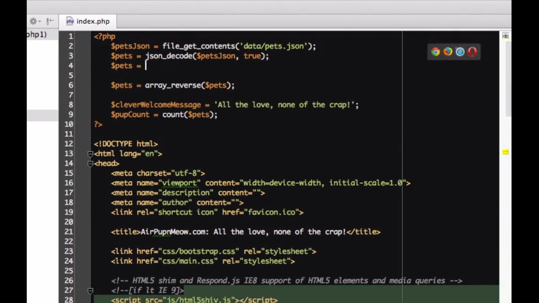Click the $cleverWelcomeMessage variable

156,105
